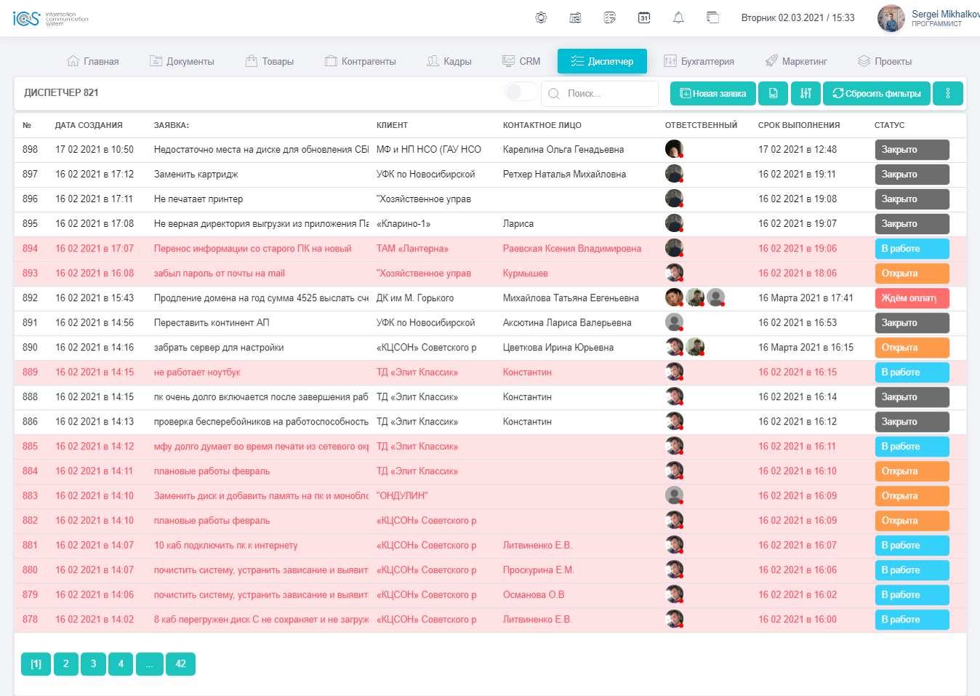Click grey placeholder avatar in row 891
Viewport: 980px width, 696px height.
674,322
